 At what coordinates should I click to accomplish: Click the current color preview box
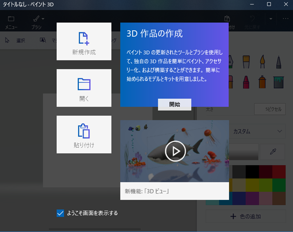coord(244,151)
